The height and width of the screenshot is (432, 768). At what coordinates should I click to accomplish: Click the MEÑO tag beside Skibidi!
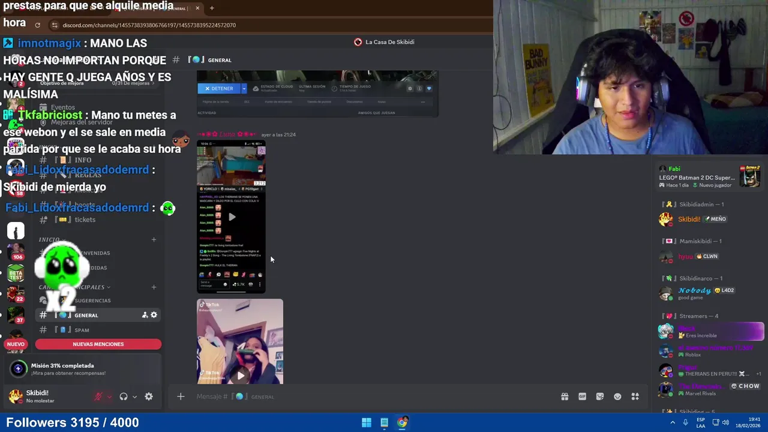pyautogui.click(x=715, y=219)
